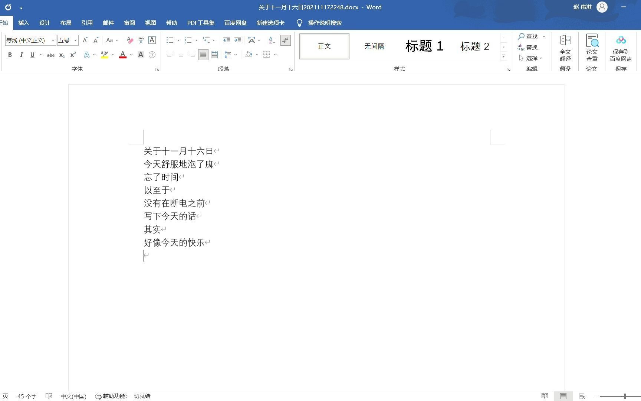641x401 pixels.
Task: Open 引用 References tab
Action: click(x=87, y=23)
